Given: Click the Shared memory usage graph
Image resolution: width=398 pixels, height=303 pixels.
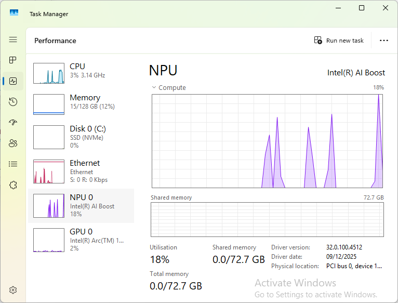Looking at the screenshot, I should click(267, 219).
